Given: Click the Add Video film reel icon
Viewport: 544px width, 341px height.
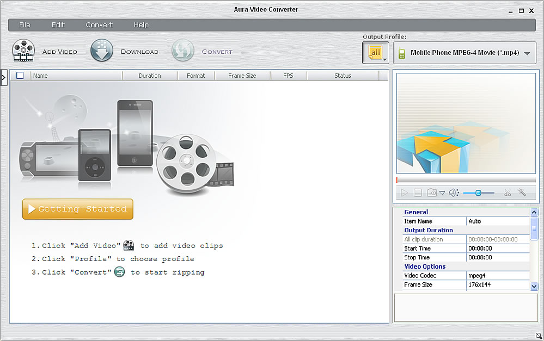Looking at the screenshot, I should pos(23,51).
